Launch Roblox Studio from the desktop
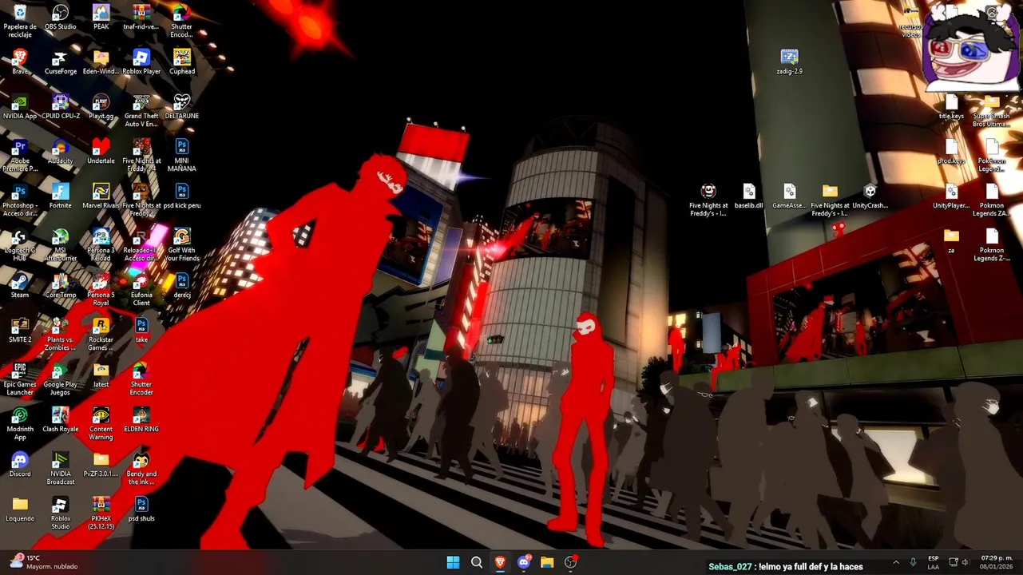1023x575 pixels. coord(61,513)
